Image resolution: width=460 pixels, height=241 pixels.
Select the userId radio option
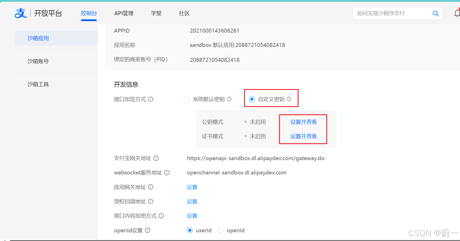pyautogui.click(x=190, y=230)
